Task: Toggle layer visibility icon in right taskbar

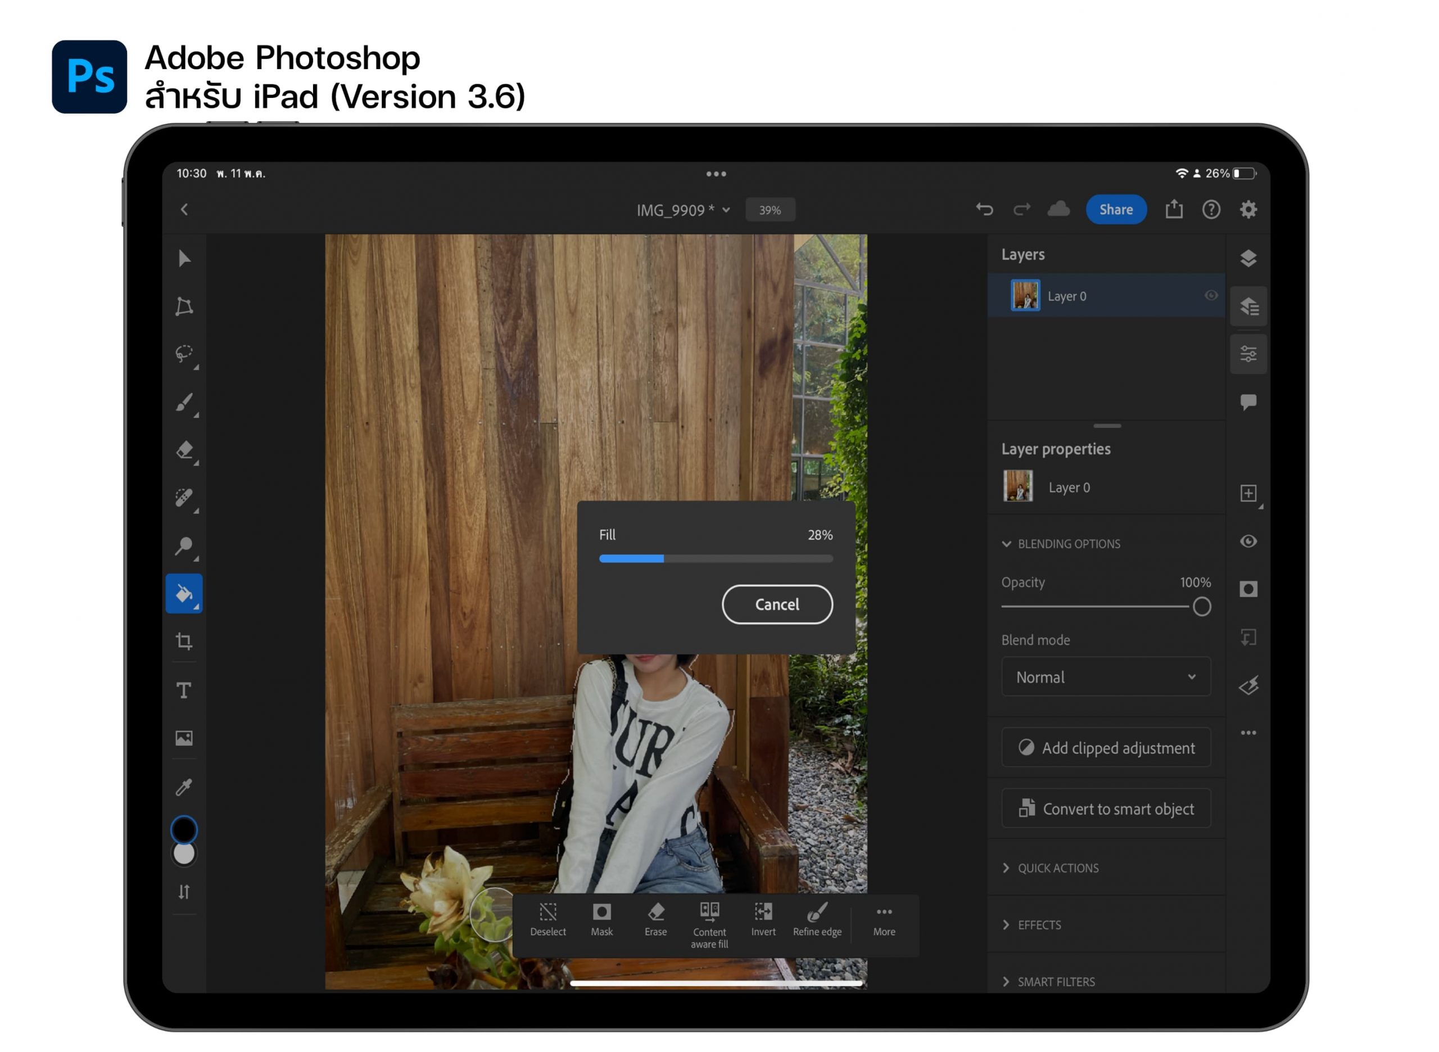Action: click(1248, 541)
